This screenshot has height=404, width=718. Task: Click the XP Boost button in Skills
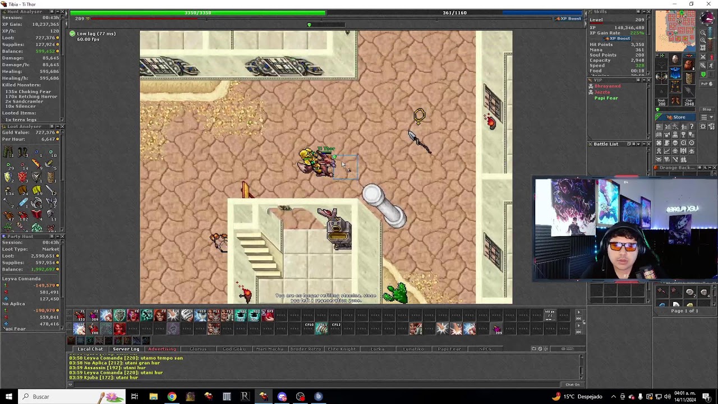pyautogui.click(x=617, y=39)
